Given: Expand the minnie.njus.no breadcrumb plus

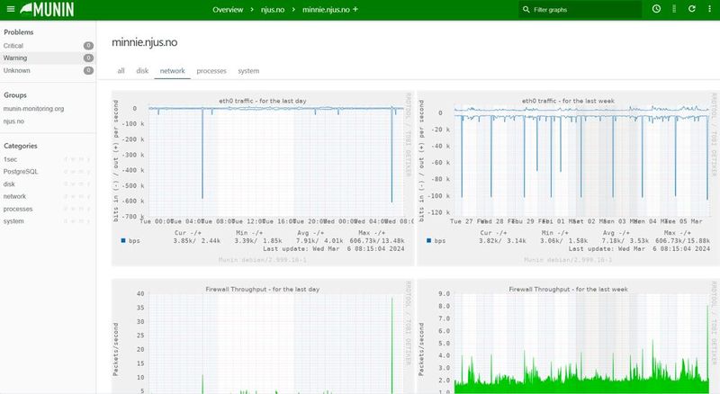Looking at the screenshot, I should pos(355,9).
